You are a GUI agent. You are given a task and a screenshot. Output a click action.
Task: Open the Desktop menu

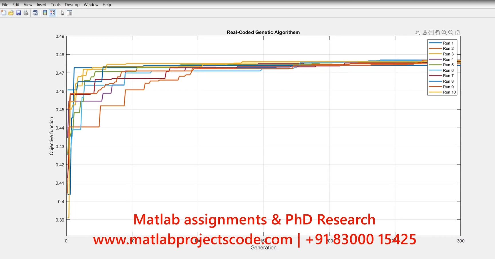pos(72,5)
